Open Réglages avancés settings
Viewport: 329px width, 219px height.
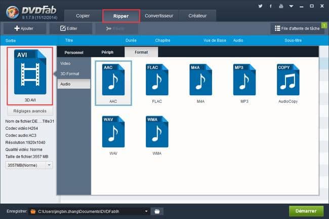click(x=30, y=111)
